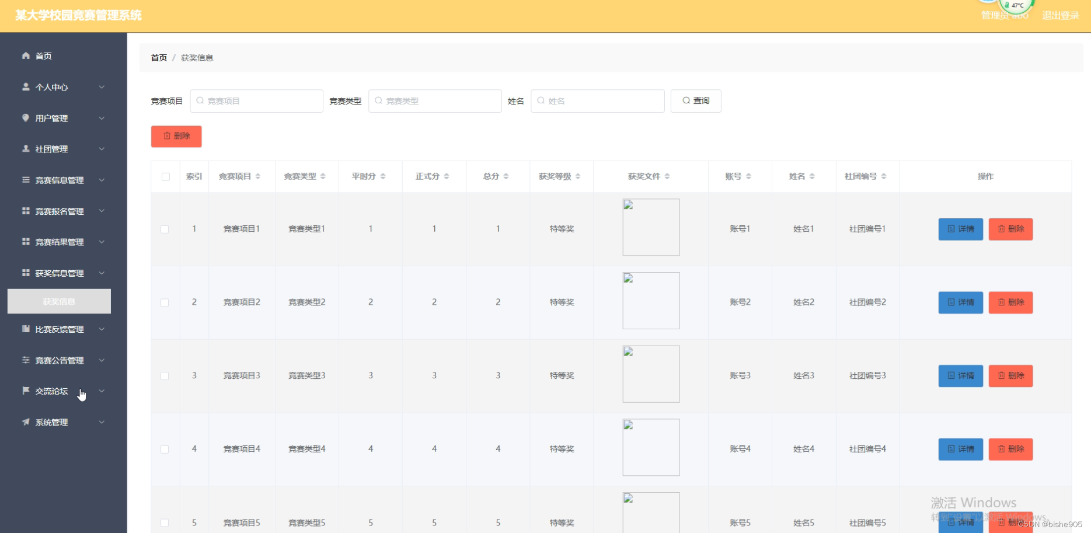
Task: Click the 账号4 cell
Action: [740, 449]
